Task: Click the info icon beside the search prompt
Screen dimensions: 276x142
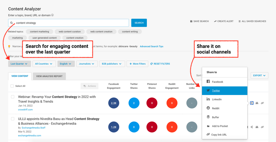Action: (x=52, y=15)
